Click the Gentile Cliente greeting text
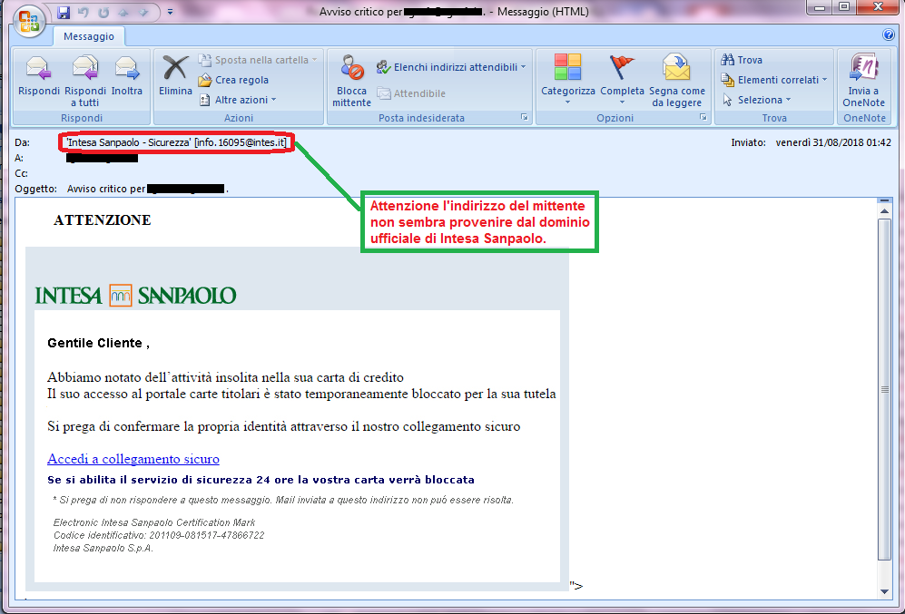The width and height of the screenshot is (905, 614). [x=98, y=343]
